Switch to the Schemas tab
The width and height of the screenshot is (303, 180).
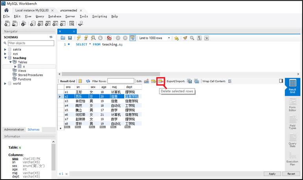[x=33, y=129]
